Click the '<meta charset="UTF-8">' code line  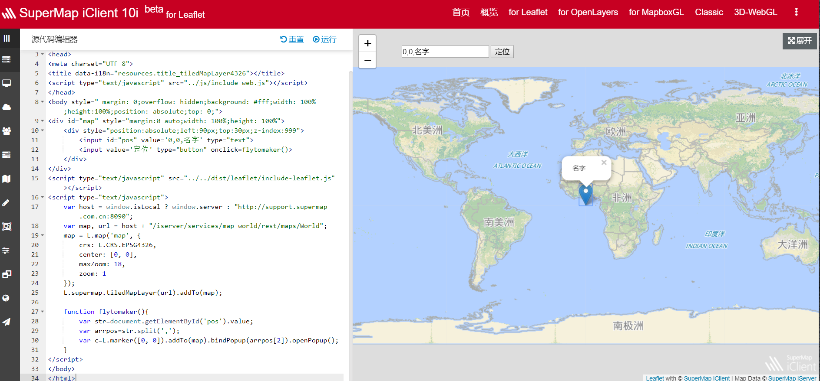90,64
